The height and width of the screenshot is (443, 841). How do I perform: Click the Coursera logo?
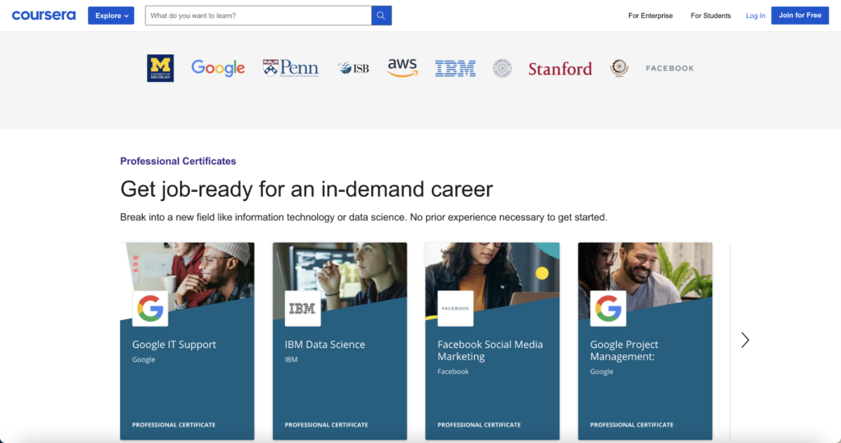pos(44,16)
